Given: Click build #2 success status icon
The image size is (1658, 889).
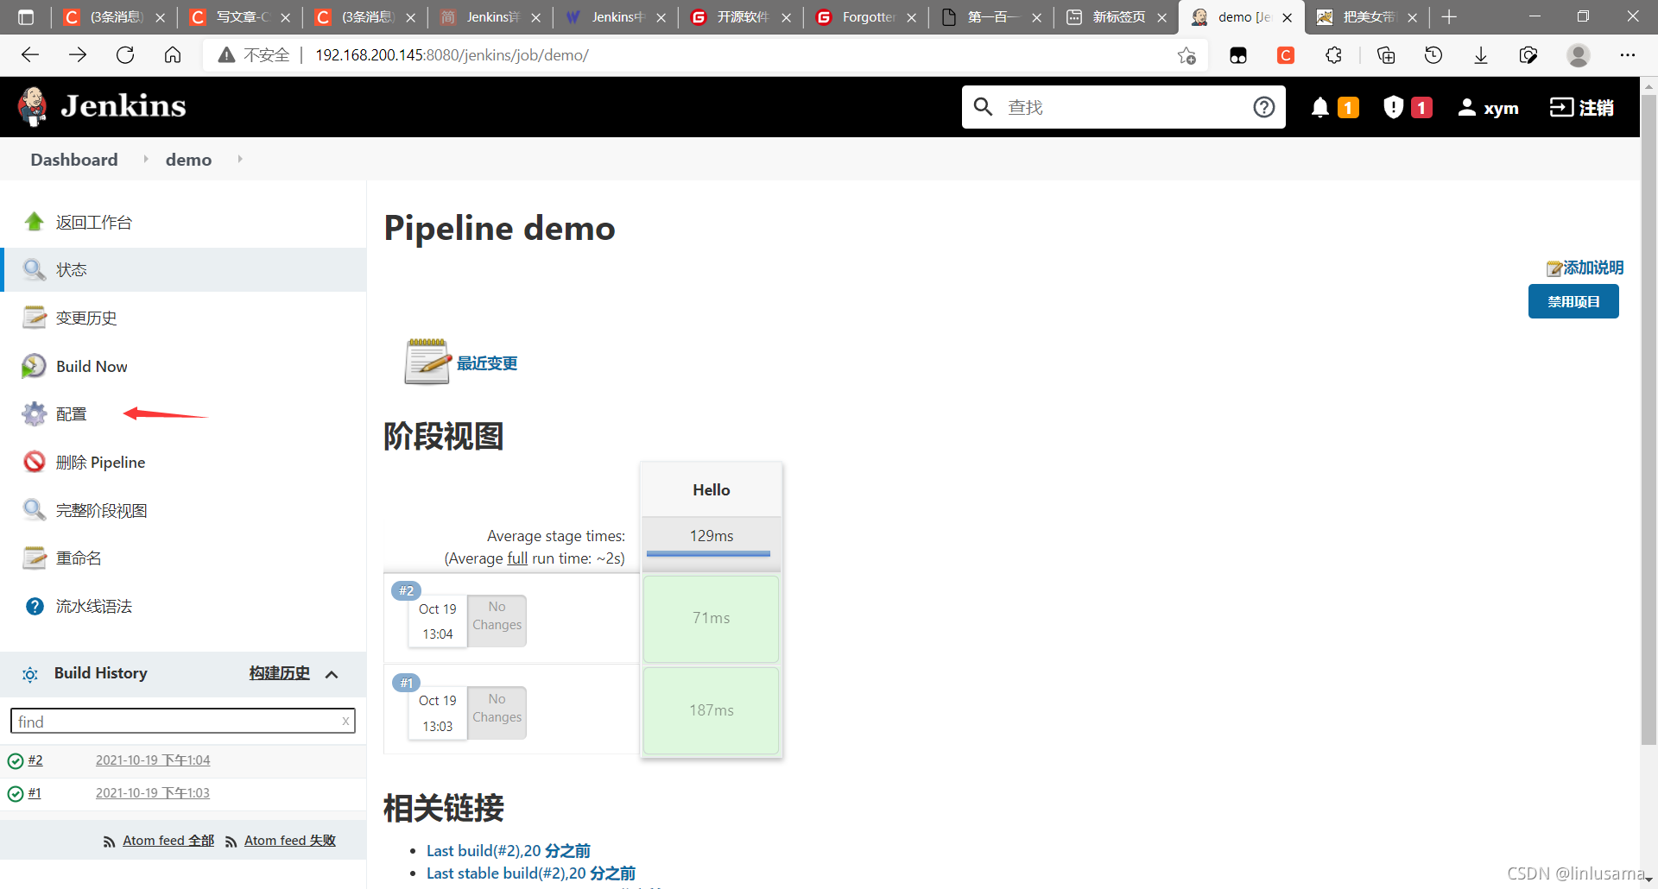Looking at the screenshot, I should [x=15, y=760].
